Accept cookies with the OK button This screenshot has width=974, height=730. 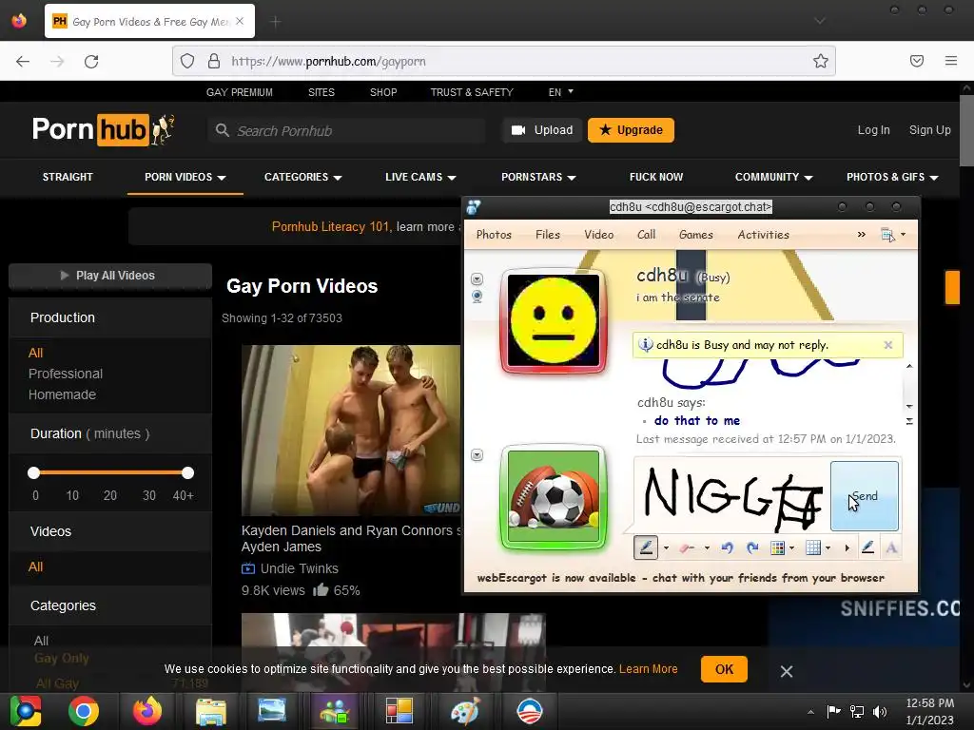coord(724,669)
